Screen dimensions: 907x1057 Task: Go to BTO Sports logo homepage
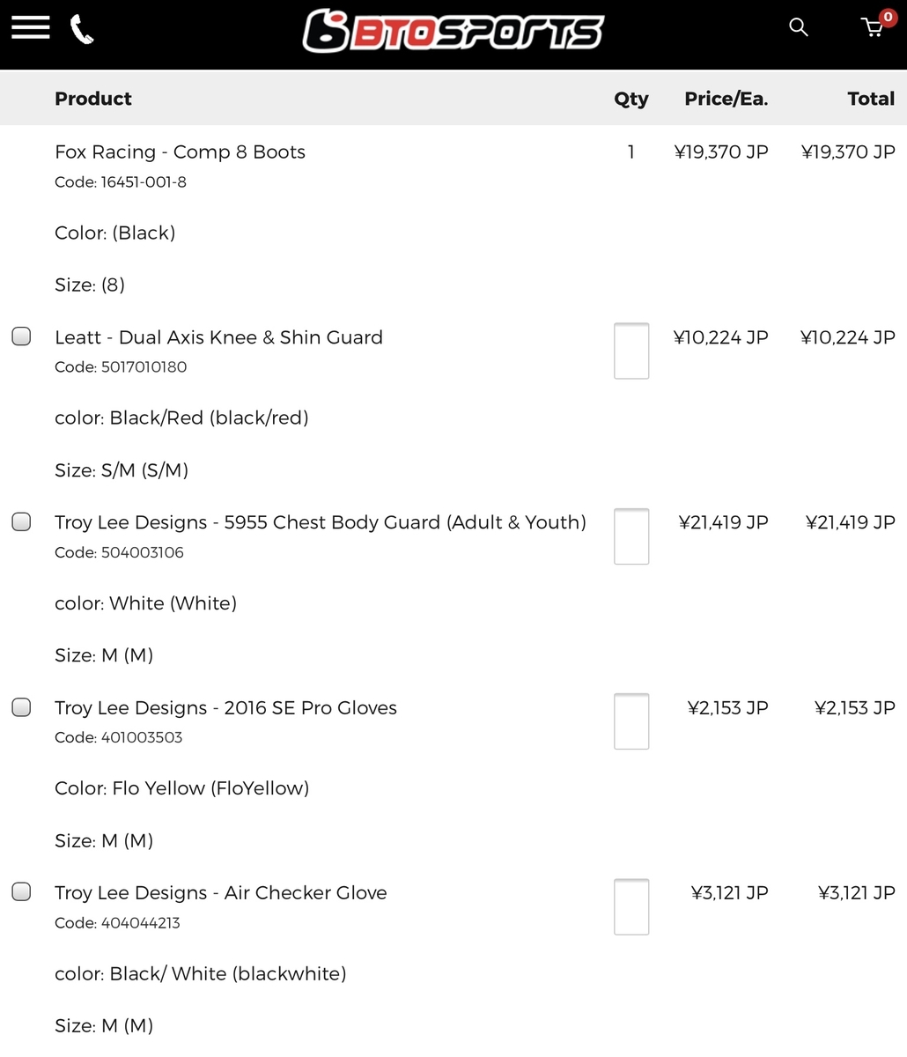pos(453,31)
